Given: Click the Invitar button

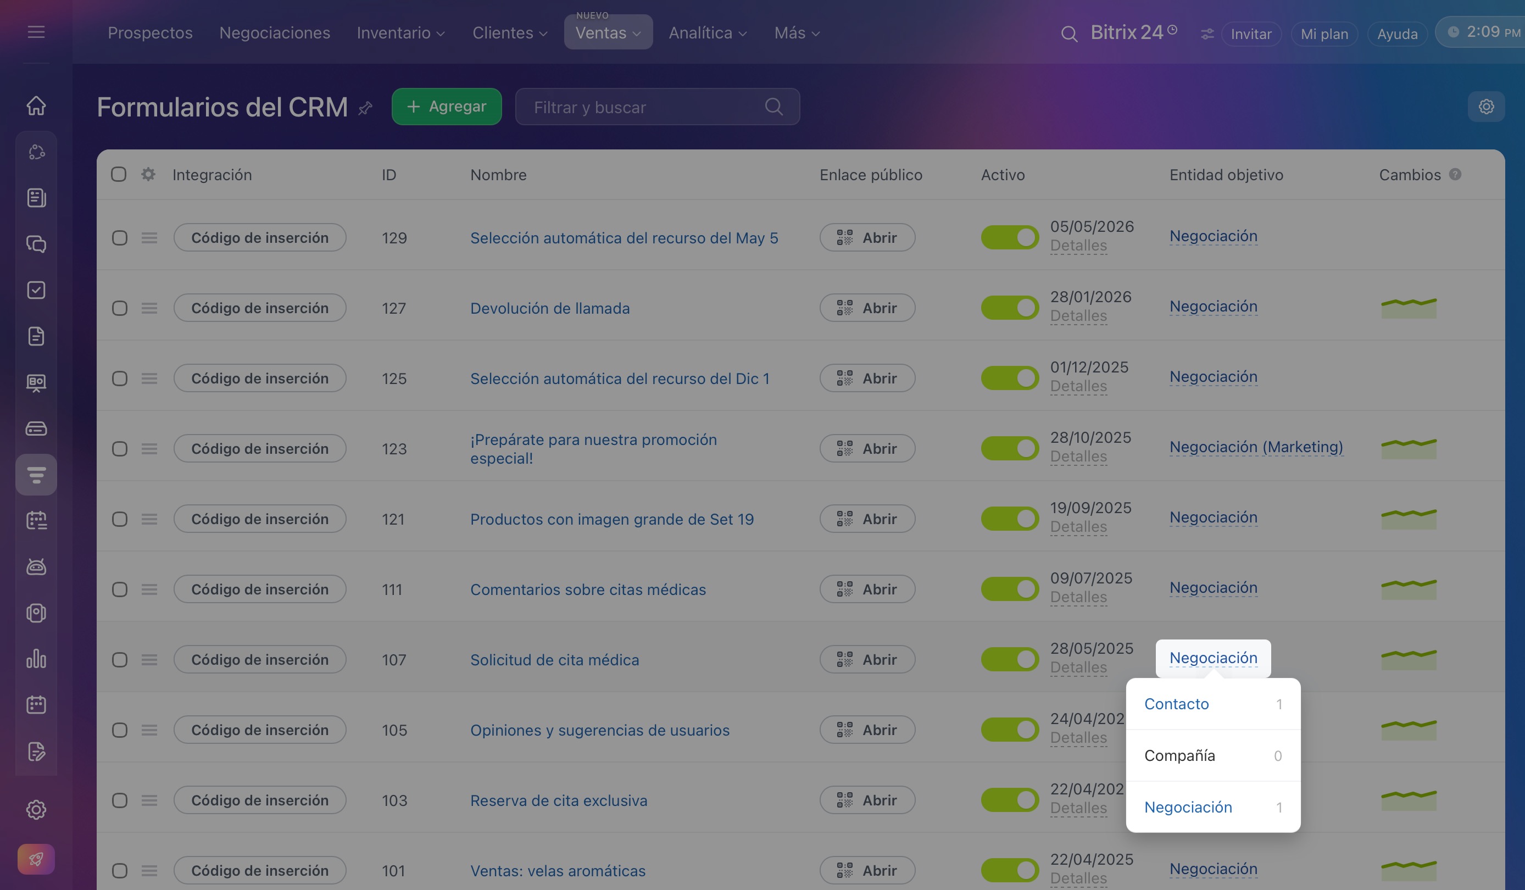Looking at the screenshot, I should click(1251, 34).
